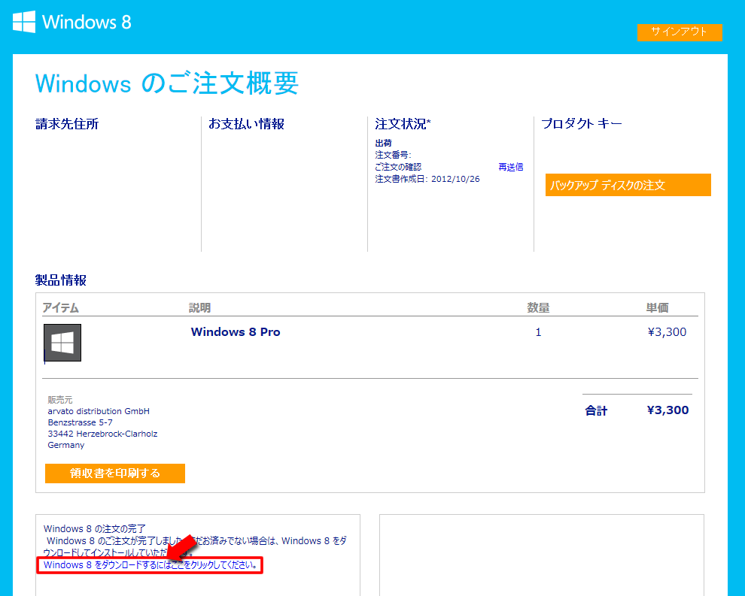
Task: Click the 注文状況 heading
Action: 403,124
